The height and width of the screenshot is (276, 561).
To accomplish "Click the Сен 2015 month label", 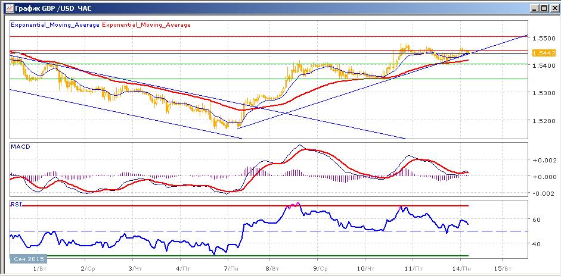I will pyautogui.click(x=26, y=259).
